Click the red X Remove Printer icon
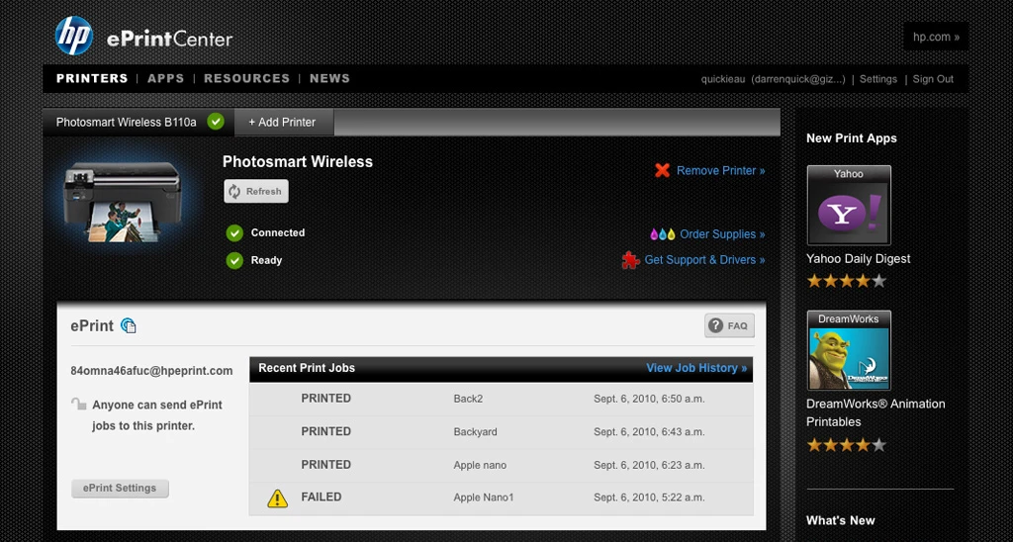The width and height of the screenshot is (1013, 542). pyautogui.click(x=662, y=170)
